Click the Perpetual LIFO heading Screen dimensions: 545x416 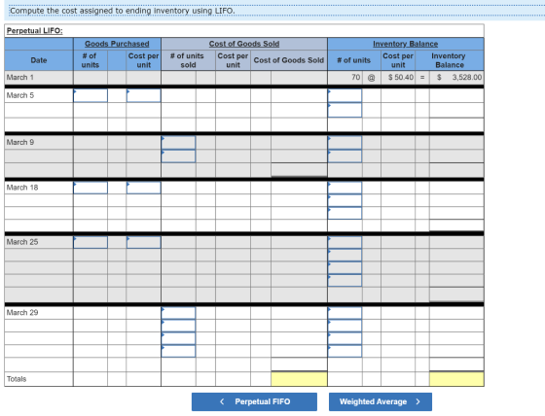[x=35, y=30]
